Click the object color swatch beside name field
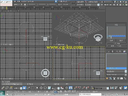Screen dimensions: 128x96 (126, 75)
